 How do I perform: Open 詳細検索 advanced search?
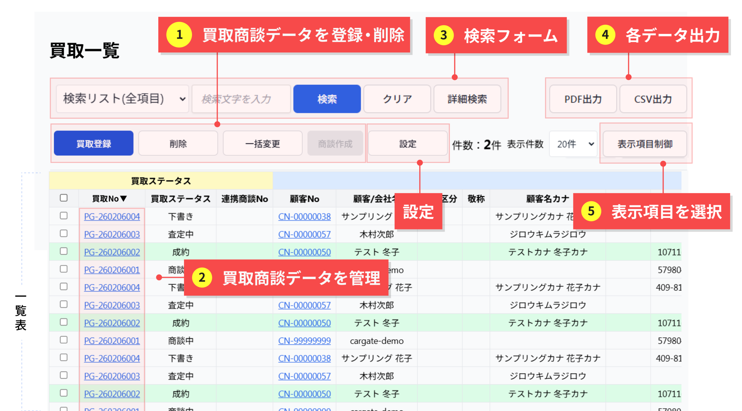[467, 99]
